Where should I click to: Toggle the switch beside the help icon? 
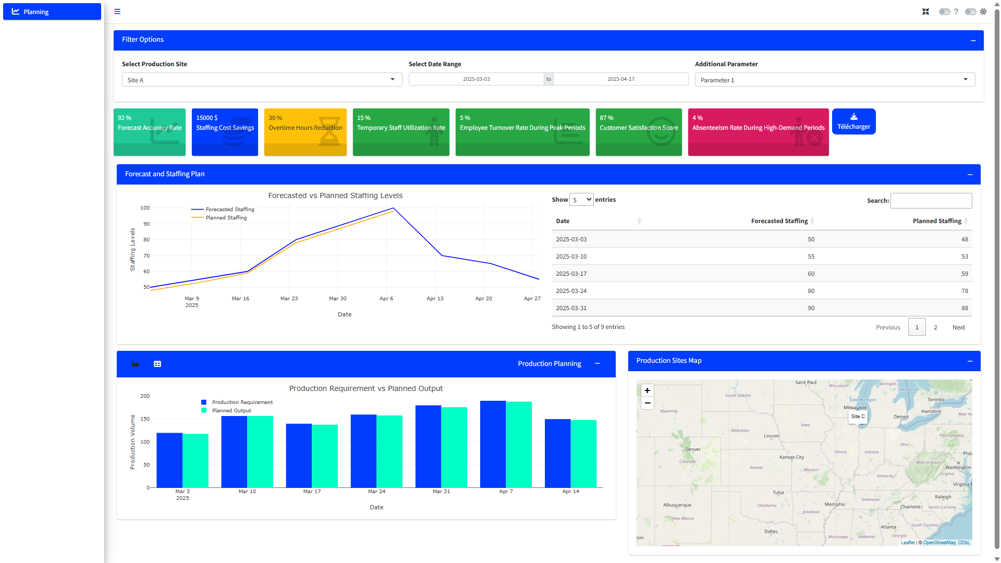coord(944,11)
